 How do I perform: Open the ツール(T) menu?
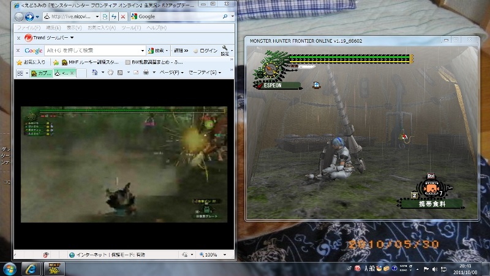coord(131,27)
